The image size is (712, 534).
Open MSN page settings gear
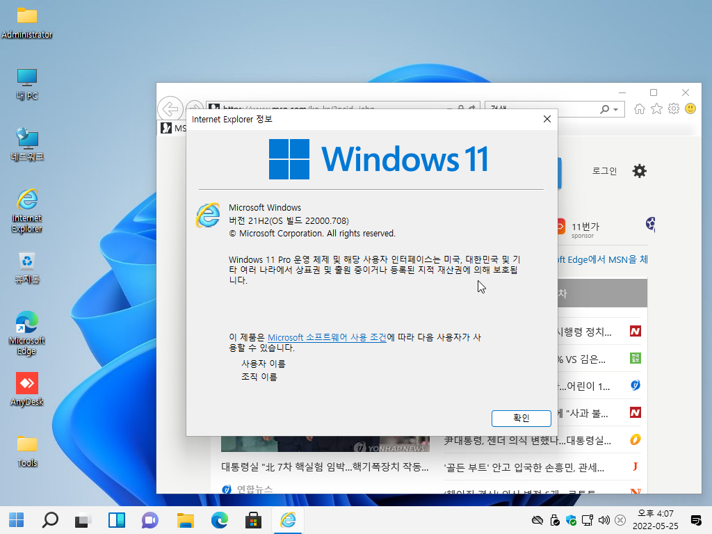[640, 171]
